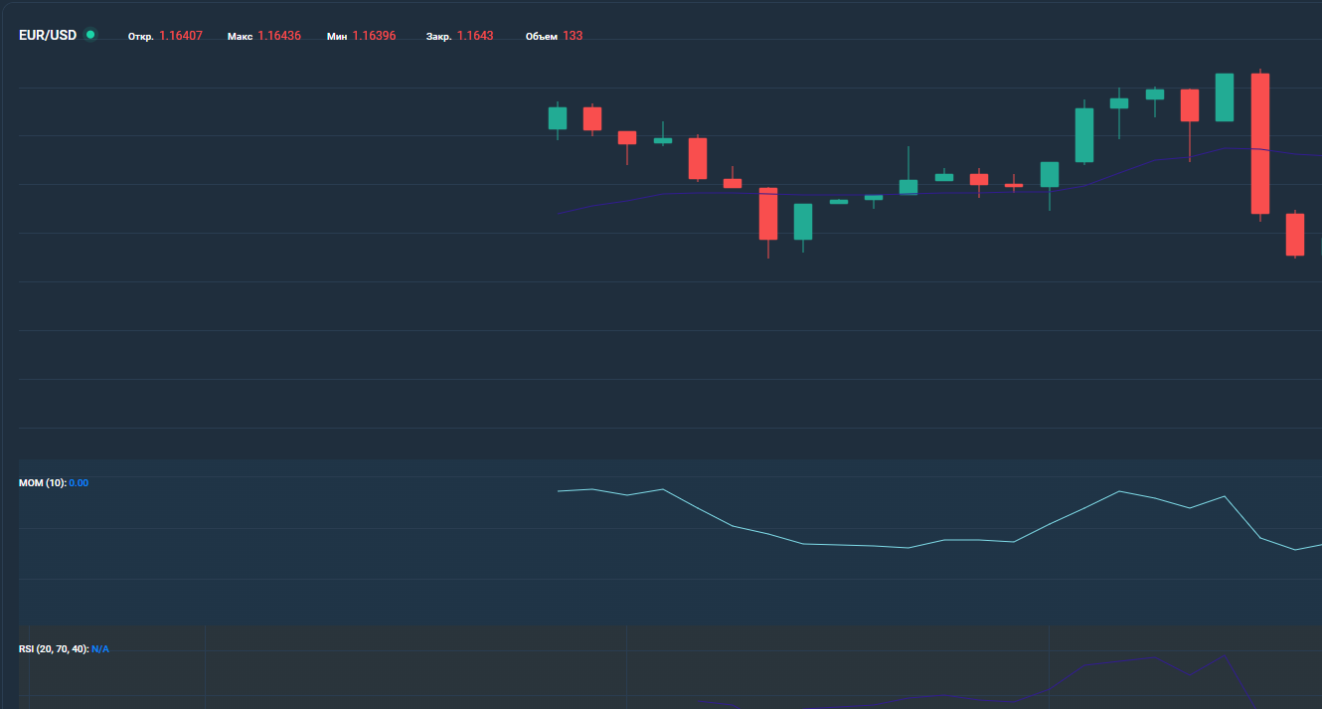Click the Откр. open price value 1.16407
Image resolution: width=1322 pixels, height=709 pixels.
tap(181, 36)
